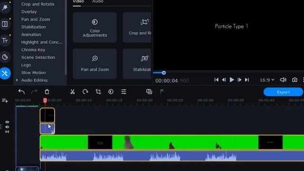304x171 pixels.
Task: Skip to previous clip in preview
Action: coord(217,80)
